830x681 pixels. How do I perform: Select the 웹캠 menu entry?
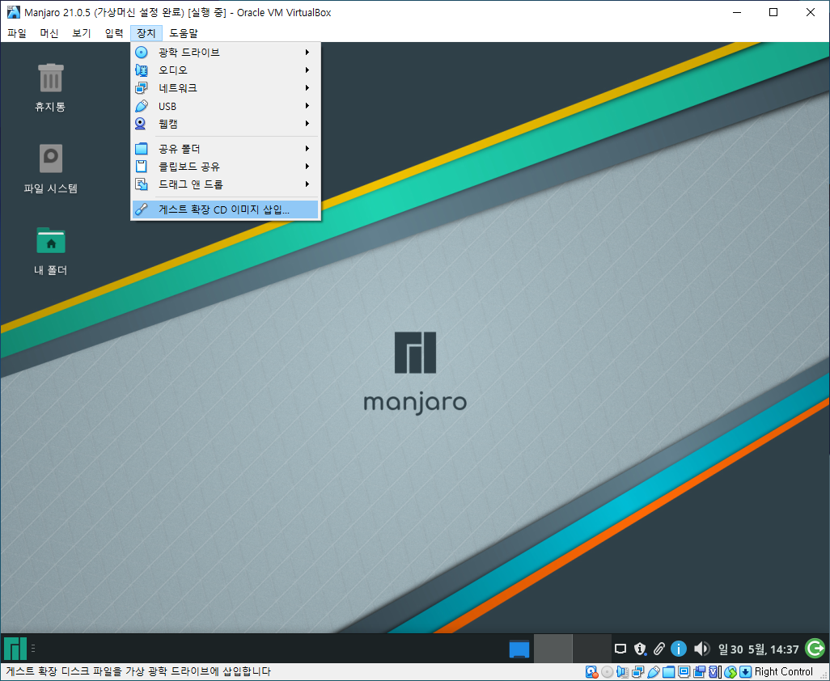click(x=226, y=124)
